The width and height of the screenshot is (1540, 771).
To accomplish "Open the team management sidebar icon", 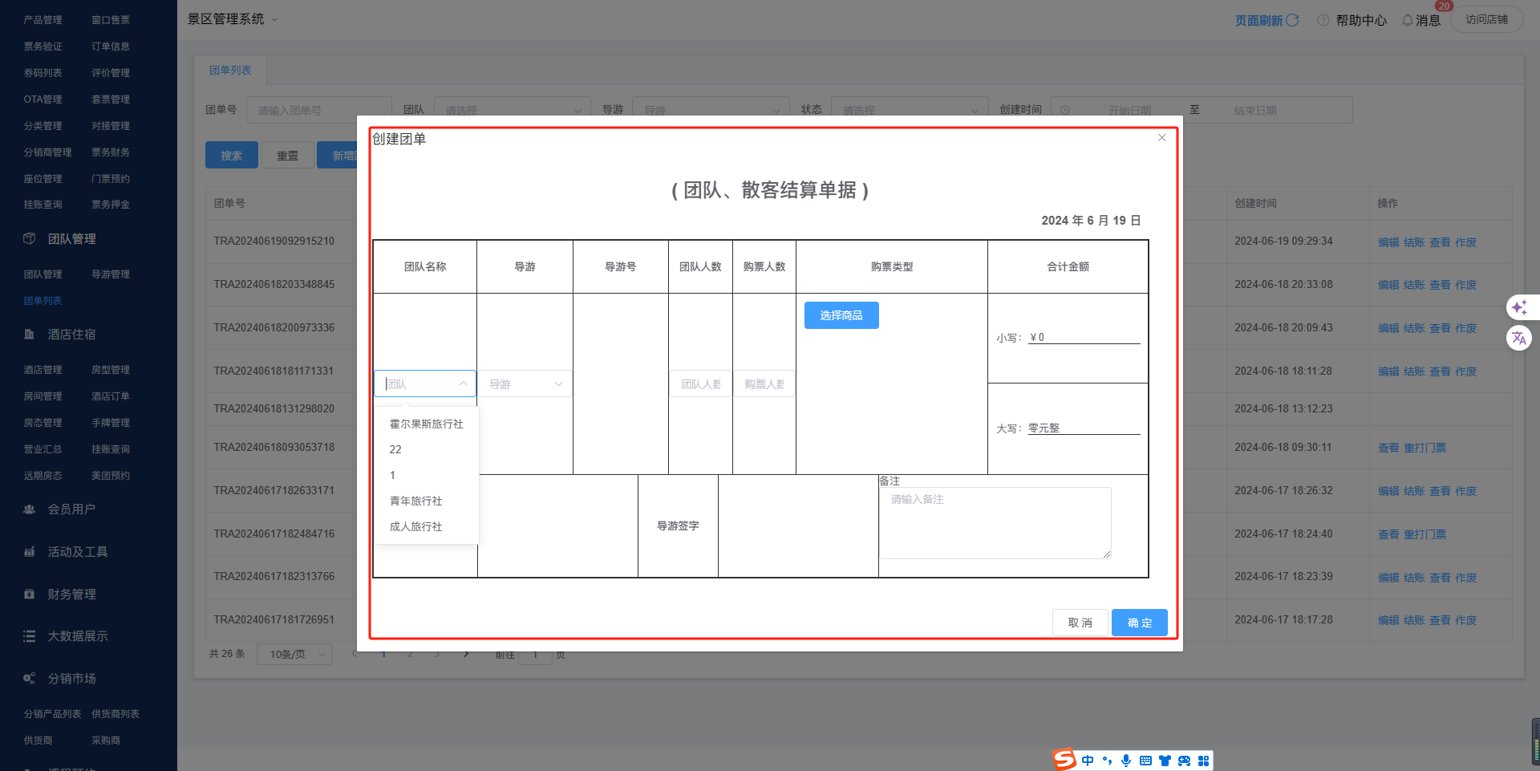I will (30, 238).
